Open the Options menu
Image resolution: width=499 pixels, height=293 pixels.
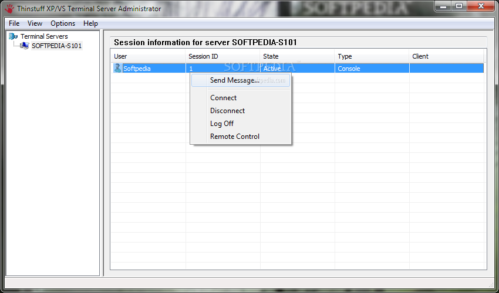(63, 23)
